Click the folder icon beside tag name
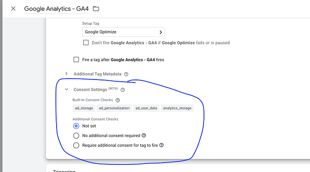The width and height of the screenshot is (310, 172). [x=96, y=9]
